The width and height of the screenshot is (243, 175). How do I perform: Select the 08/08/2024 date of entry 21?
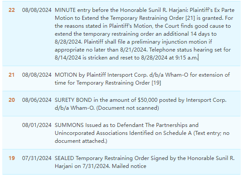(x=37, y=75)
